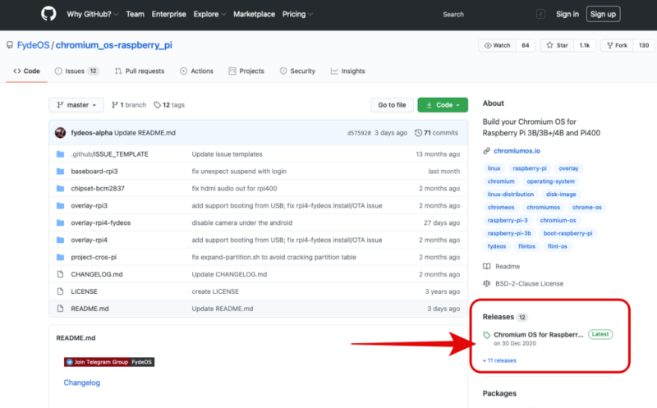Open the baseboard-rpi3 folder
This screenshot has height=408, width=657.
[94, 172]
